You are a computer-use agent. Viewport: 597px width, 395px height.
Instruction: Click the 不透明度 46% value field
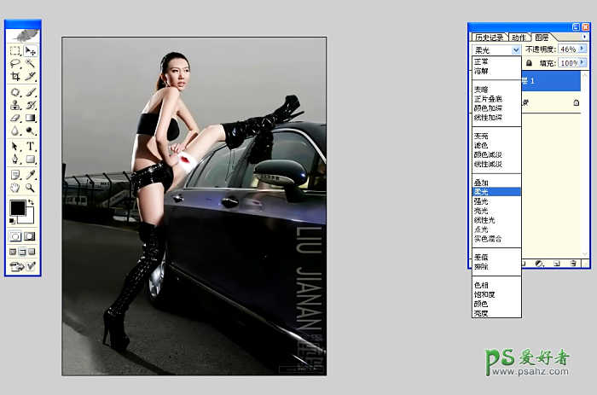pos(568,50)
